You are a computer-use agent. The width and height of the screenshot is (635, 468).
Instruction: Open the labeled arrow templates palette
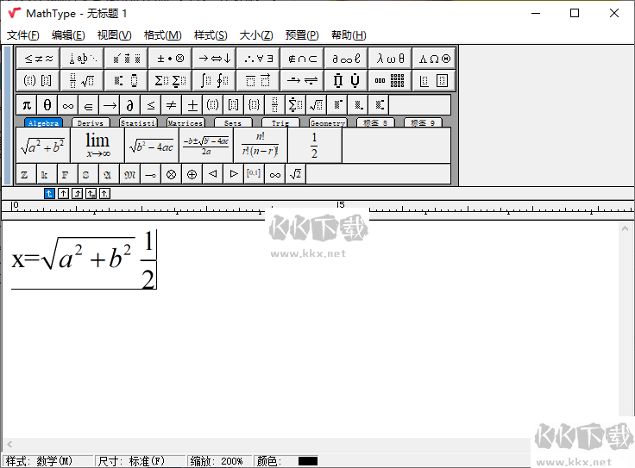(x=303, y=80)
